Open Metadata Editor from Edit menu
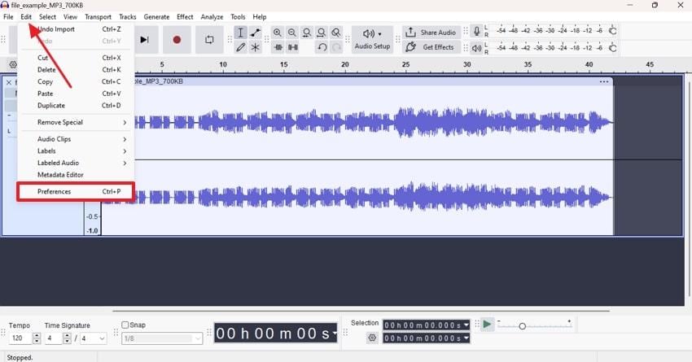This screenshot has height=362, width=692. 76,175
